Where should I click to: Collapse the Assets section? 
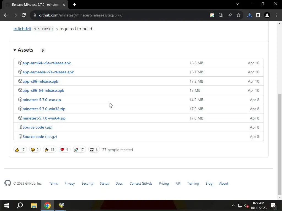[x=24, y=50]
